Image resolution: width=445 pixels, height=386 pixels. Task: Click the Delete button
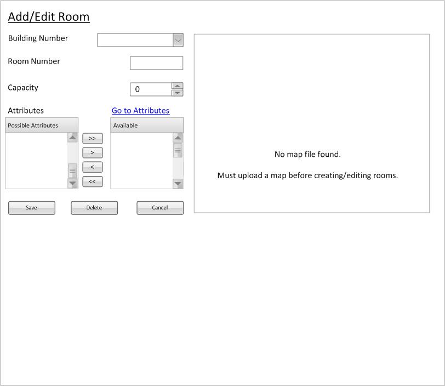pos(94,208)
